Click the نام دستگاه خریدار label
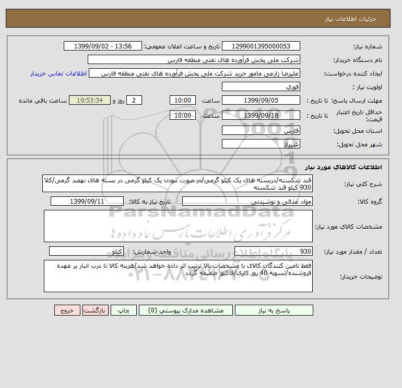This screenshot has height=388, width=402. point(358,60)
